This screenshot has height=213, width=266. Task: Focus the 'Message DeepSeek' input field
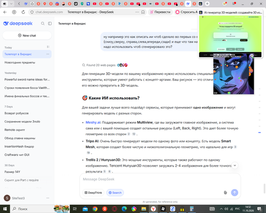tap(160, 179)
